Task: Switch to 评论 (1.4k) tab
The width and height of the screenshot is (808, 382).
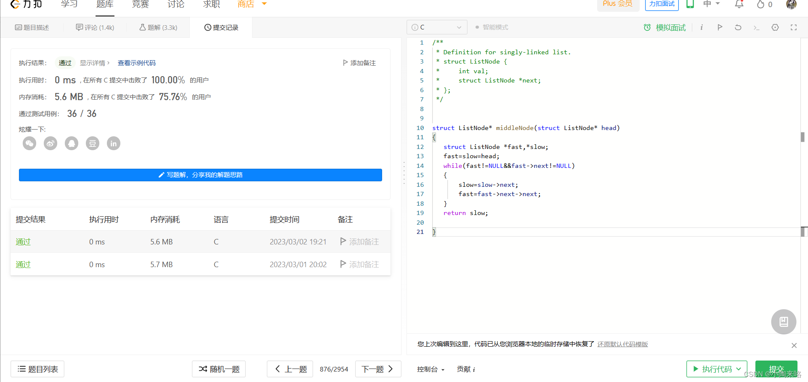Action: [95, 27]
